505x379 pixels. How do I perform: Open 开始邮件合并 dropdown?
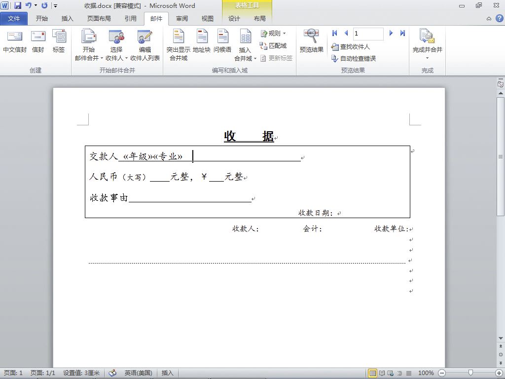coord(89,45)
